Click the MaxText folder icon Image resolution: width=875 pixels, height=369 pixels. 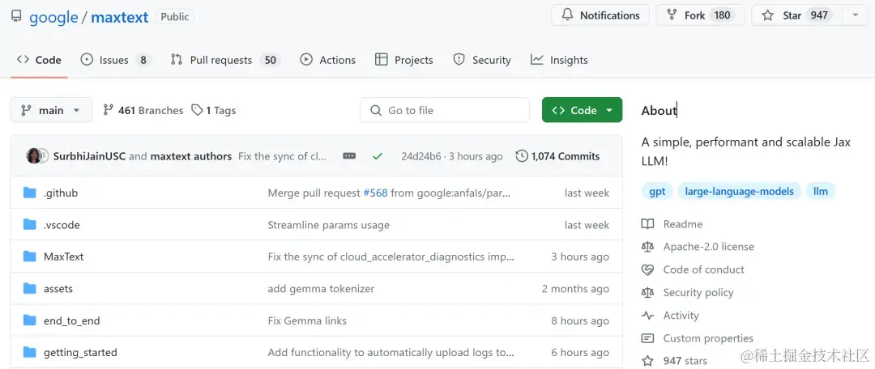coord(30,257)
